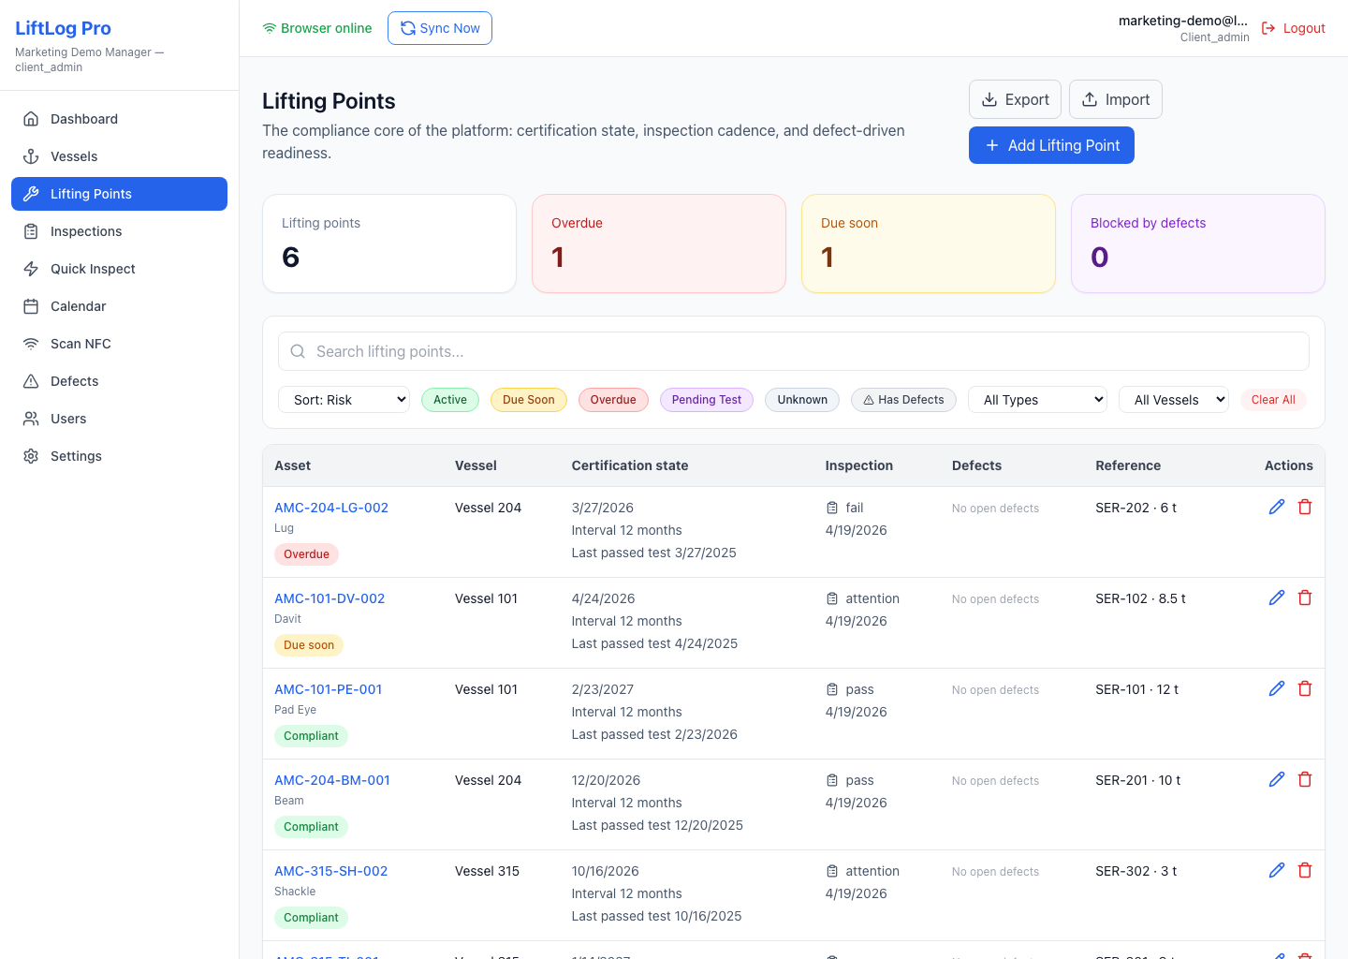
Task: Click the Import button
Action: [1116, 99]
